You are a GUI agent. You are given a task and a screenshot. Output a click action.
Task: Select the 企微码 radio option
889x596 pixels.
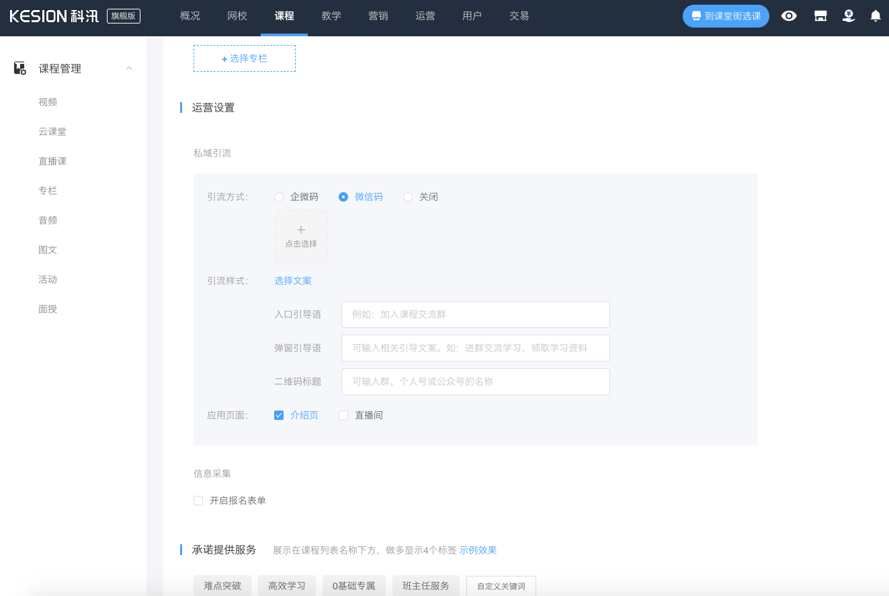click(279, 196)
